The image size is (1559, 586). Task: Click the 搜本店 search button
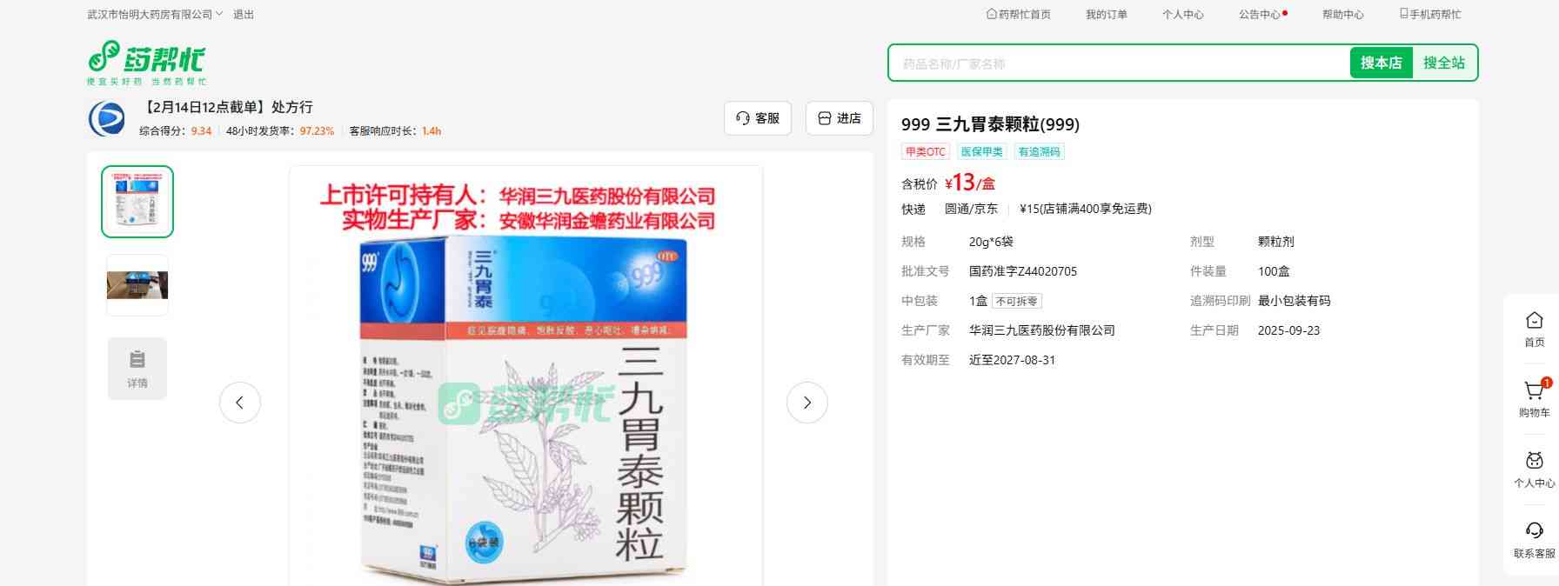(1381, 63)
